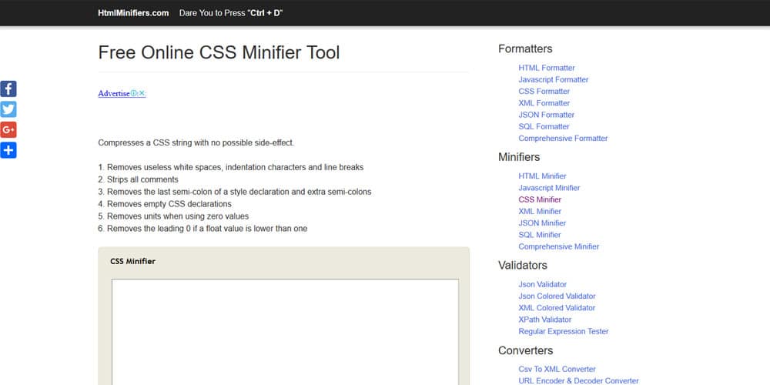Share page via Facebook icon
Screen dimensions: 770x385
8,89
